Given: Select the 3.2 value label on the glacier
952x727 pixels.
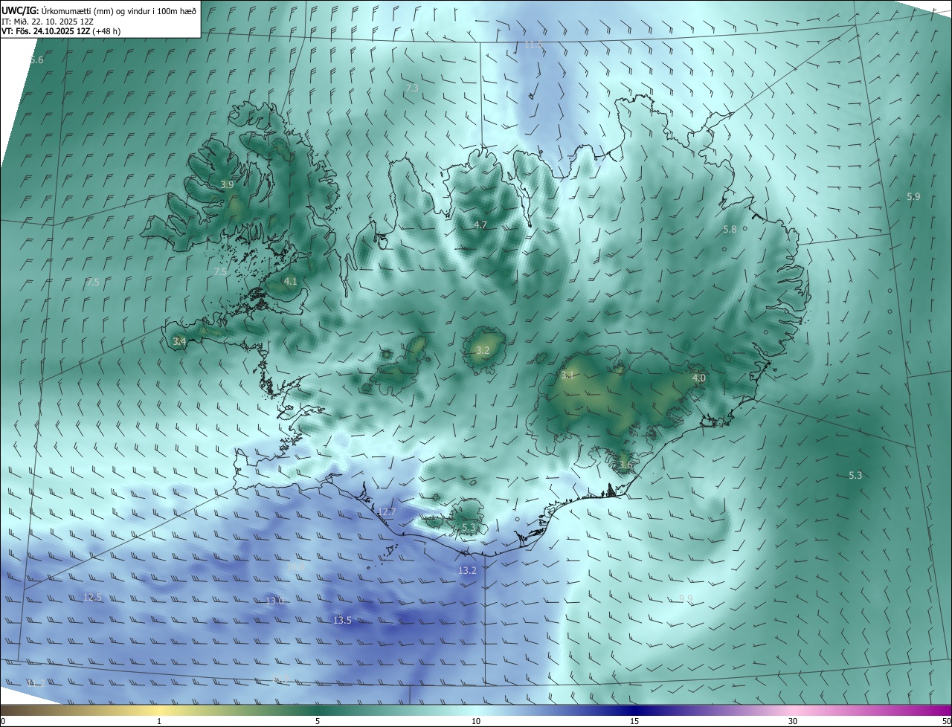Looking at the screenshot, I should (x=483, y=350).
